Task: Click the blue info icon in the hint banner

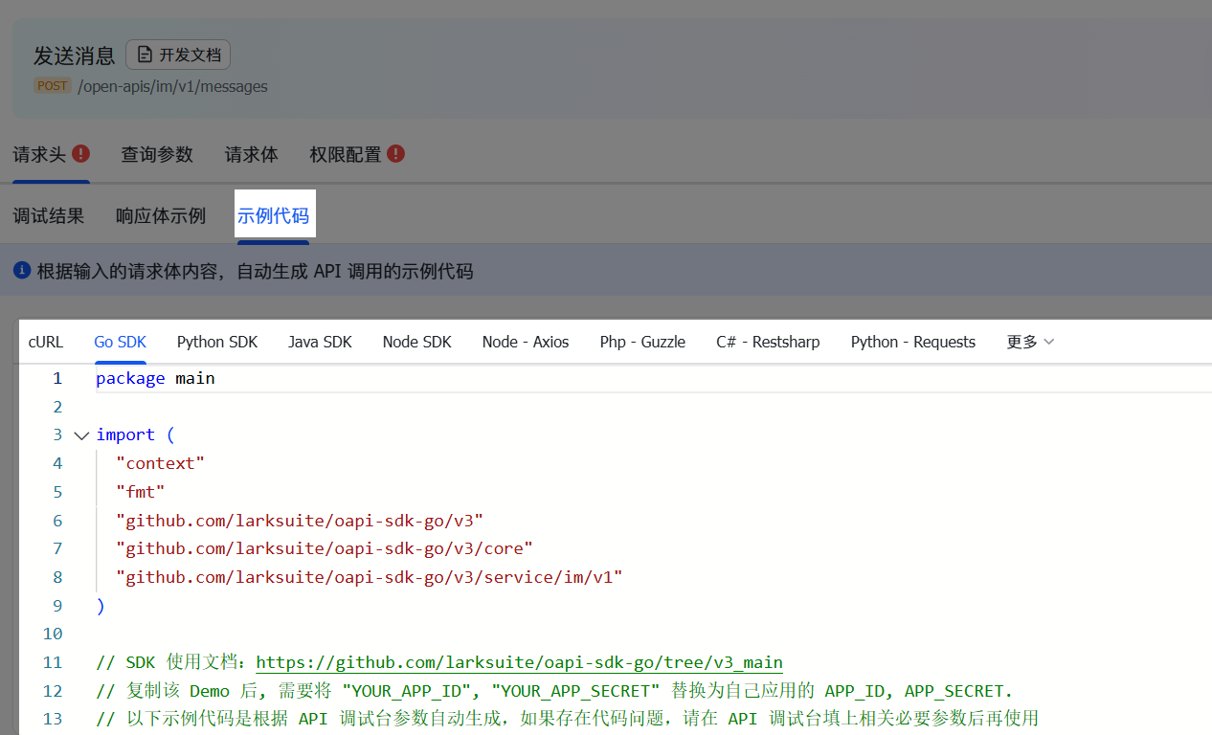Action: tap(23, 271)
